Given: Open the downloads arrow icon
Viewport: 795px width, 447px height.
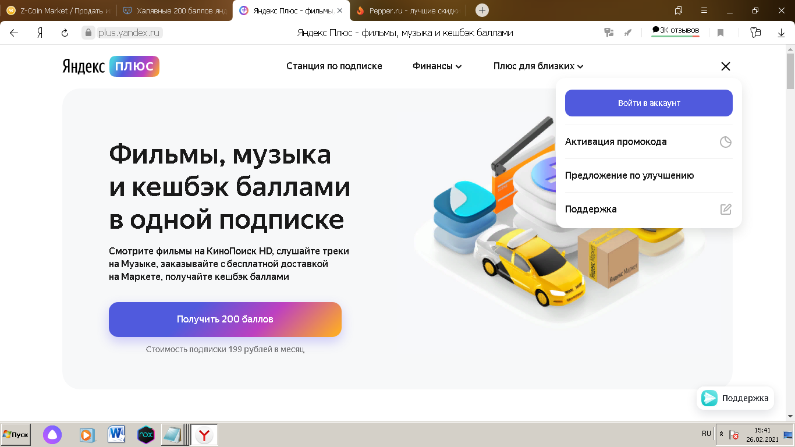Looking at the screenshot, I should coord(782,33).
